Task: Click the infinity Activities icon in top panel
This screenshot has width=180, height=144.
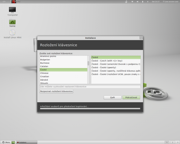Action: pyautogui.click(x=4, y=1)
